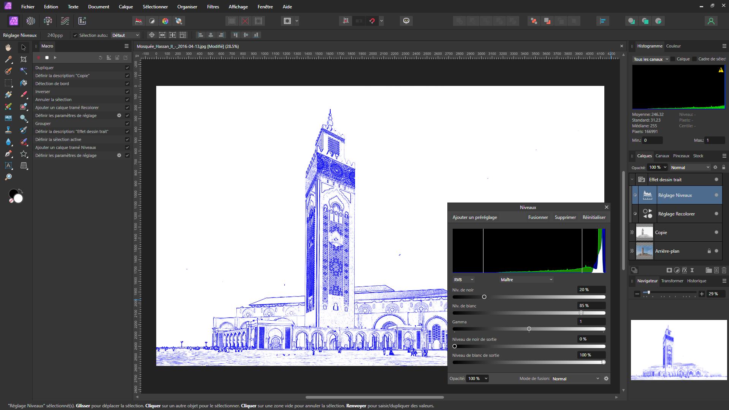The width and height of the screenshot is (729, 410).
Task: Open the Filtres menu
Action: 213,6
